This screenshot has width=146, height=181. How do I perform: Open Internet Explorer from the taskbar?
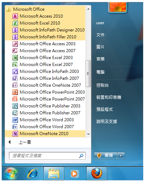33,173
